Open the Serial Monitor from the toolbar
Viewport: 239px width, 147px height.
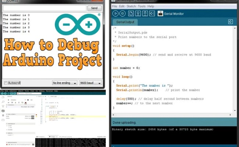point(160,13)
